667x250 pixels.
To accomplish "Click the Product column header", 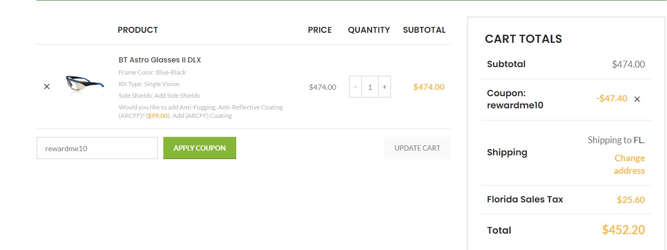I will coord(138,30).
